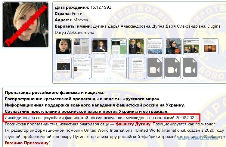Image resolution: width=226 pixels, height=147 pixels.
Task: Select the label Страна
Action: point(63,14)
